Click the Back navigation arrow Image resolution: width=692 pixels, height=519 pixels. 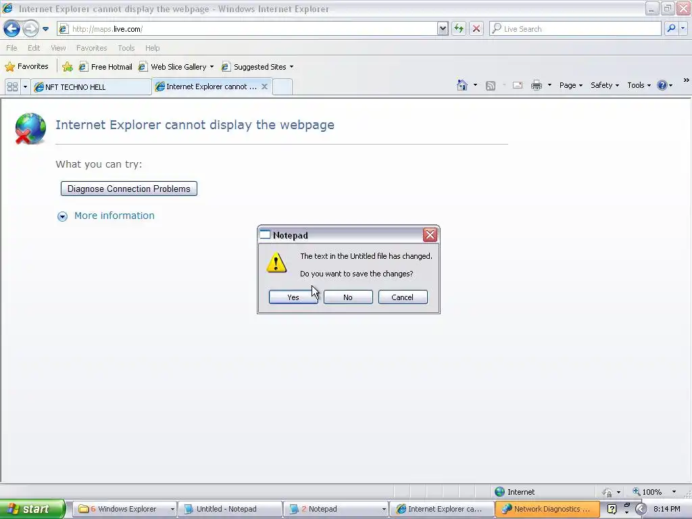pyautogui.click(x=11, y=29)
